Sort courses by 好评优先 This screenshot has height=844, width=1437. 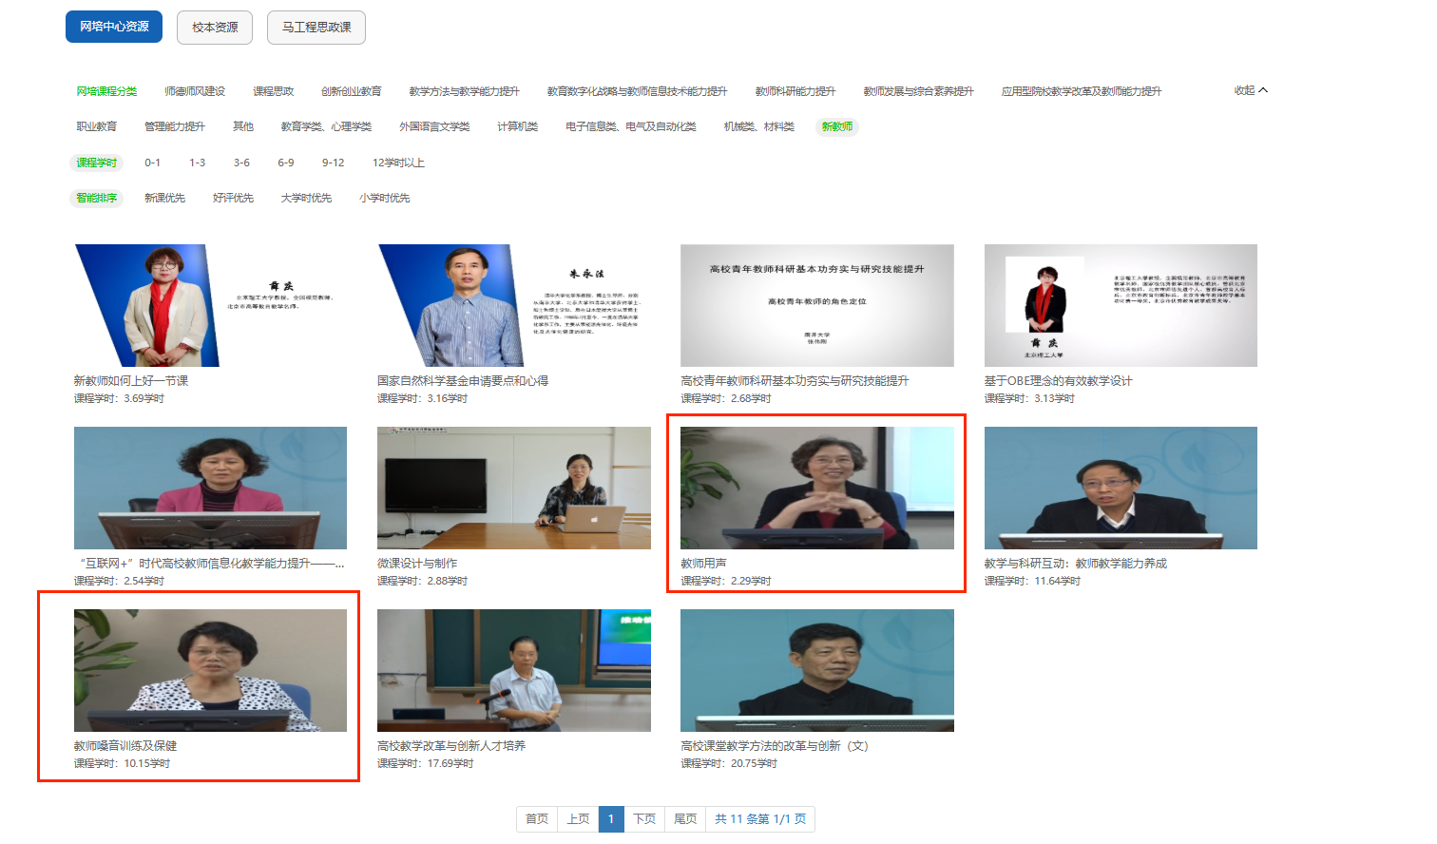(x=233, y=198)
